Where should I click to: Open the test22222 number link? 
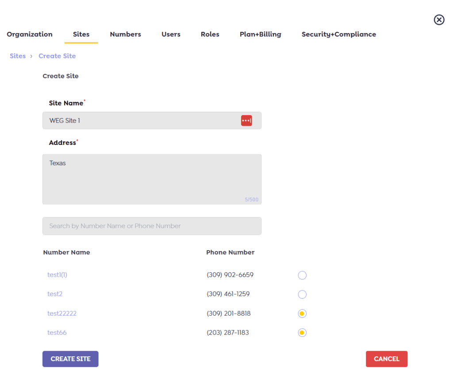[62, 313]
